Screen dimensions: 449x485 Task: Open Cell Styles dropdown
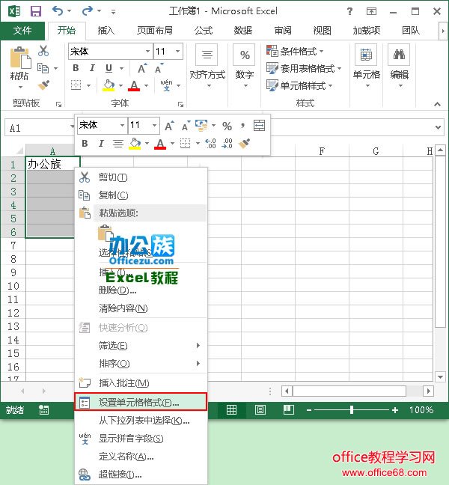(x=299, y=85)
